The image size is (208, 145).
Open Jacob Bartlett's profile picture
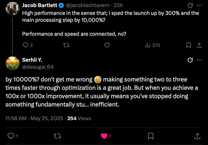coord(12,8)
